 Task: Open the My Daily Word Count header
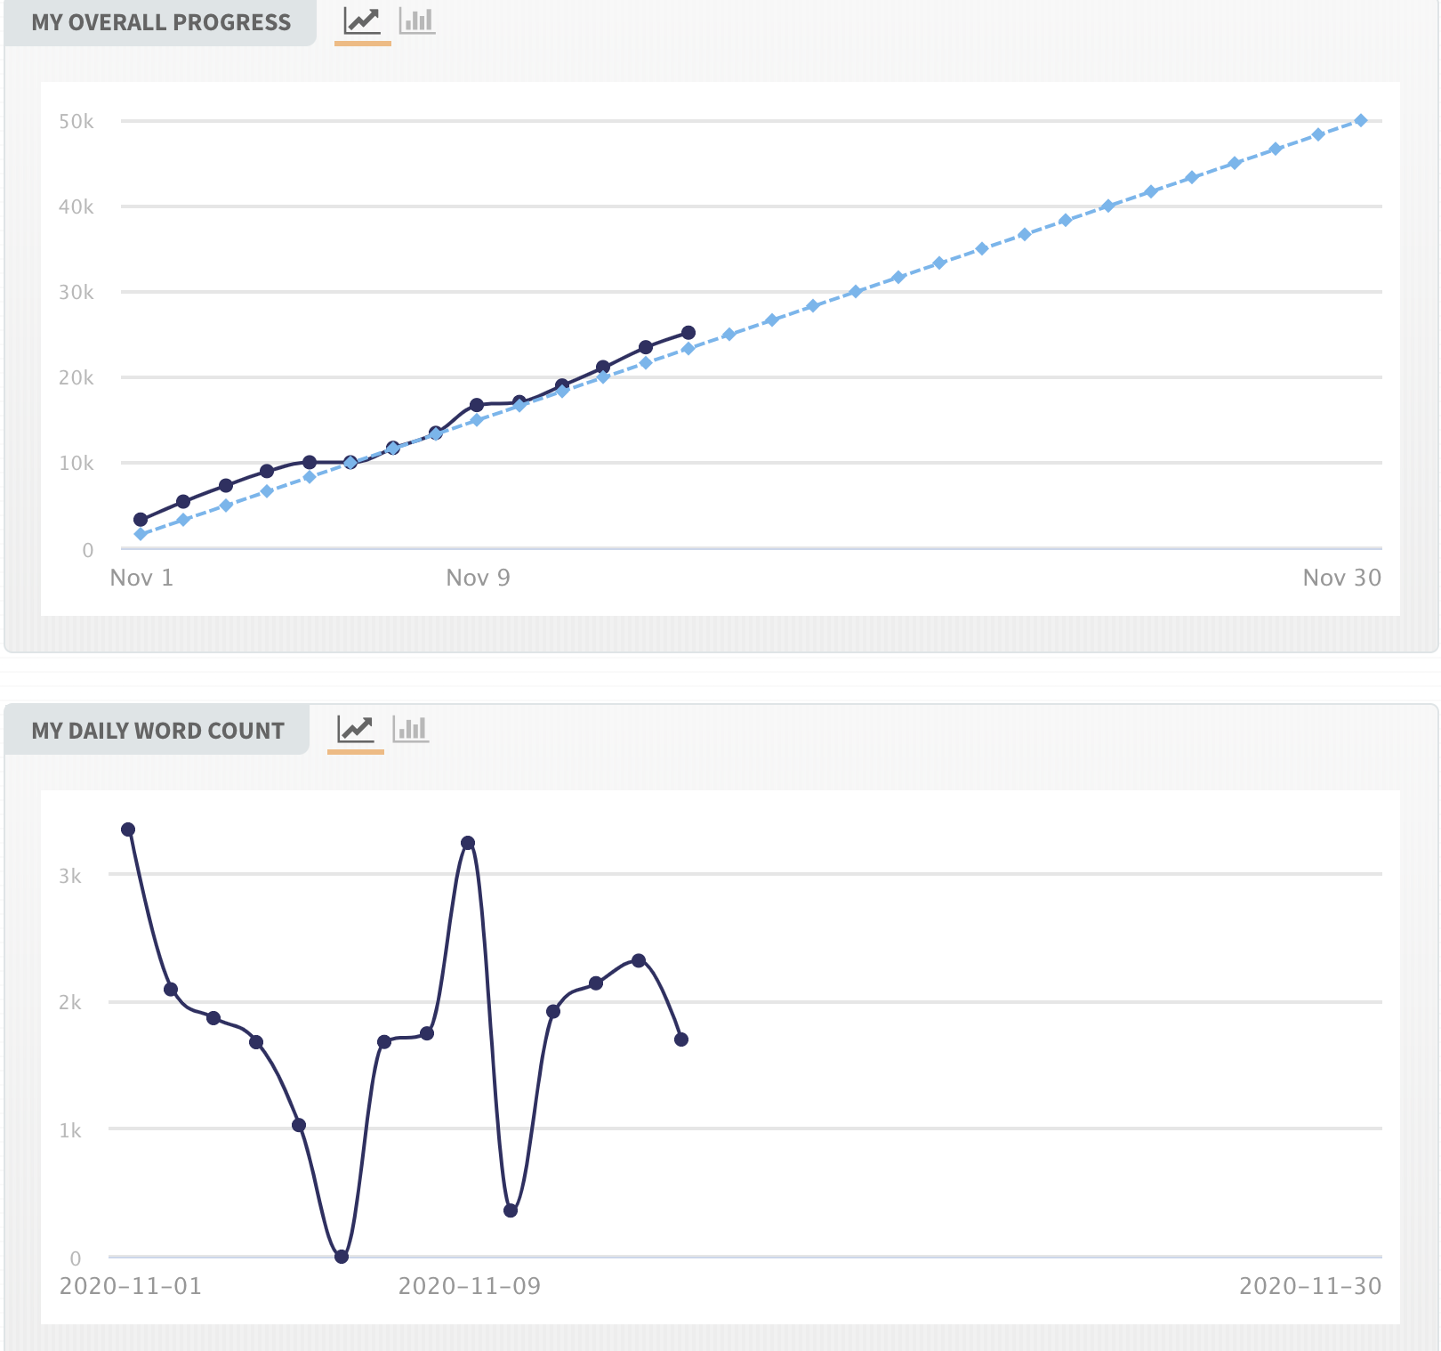pos(157,731)
